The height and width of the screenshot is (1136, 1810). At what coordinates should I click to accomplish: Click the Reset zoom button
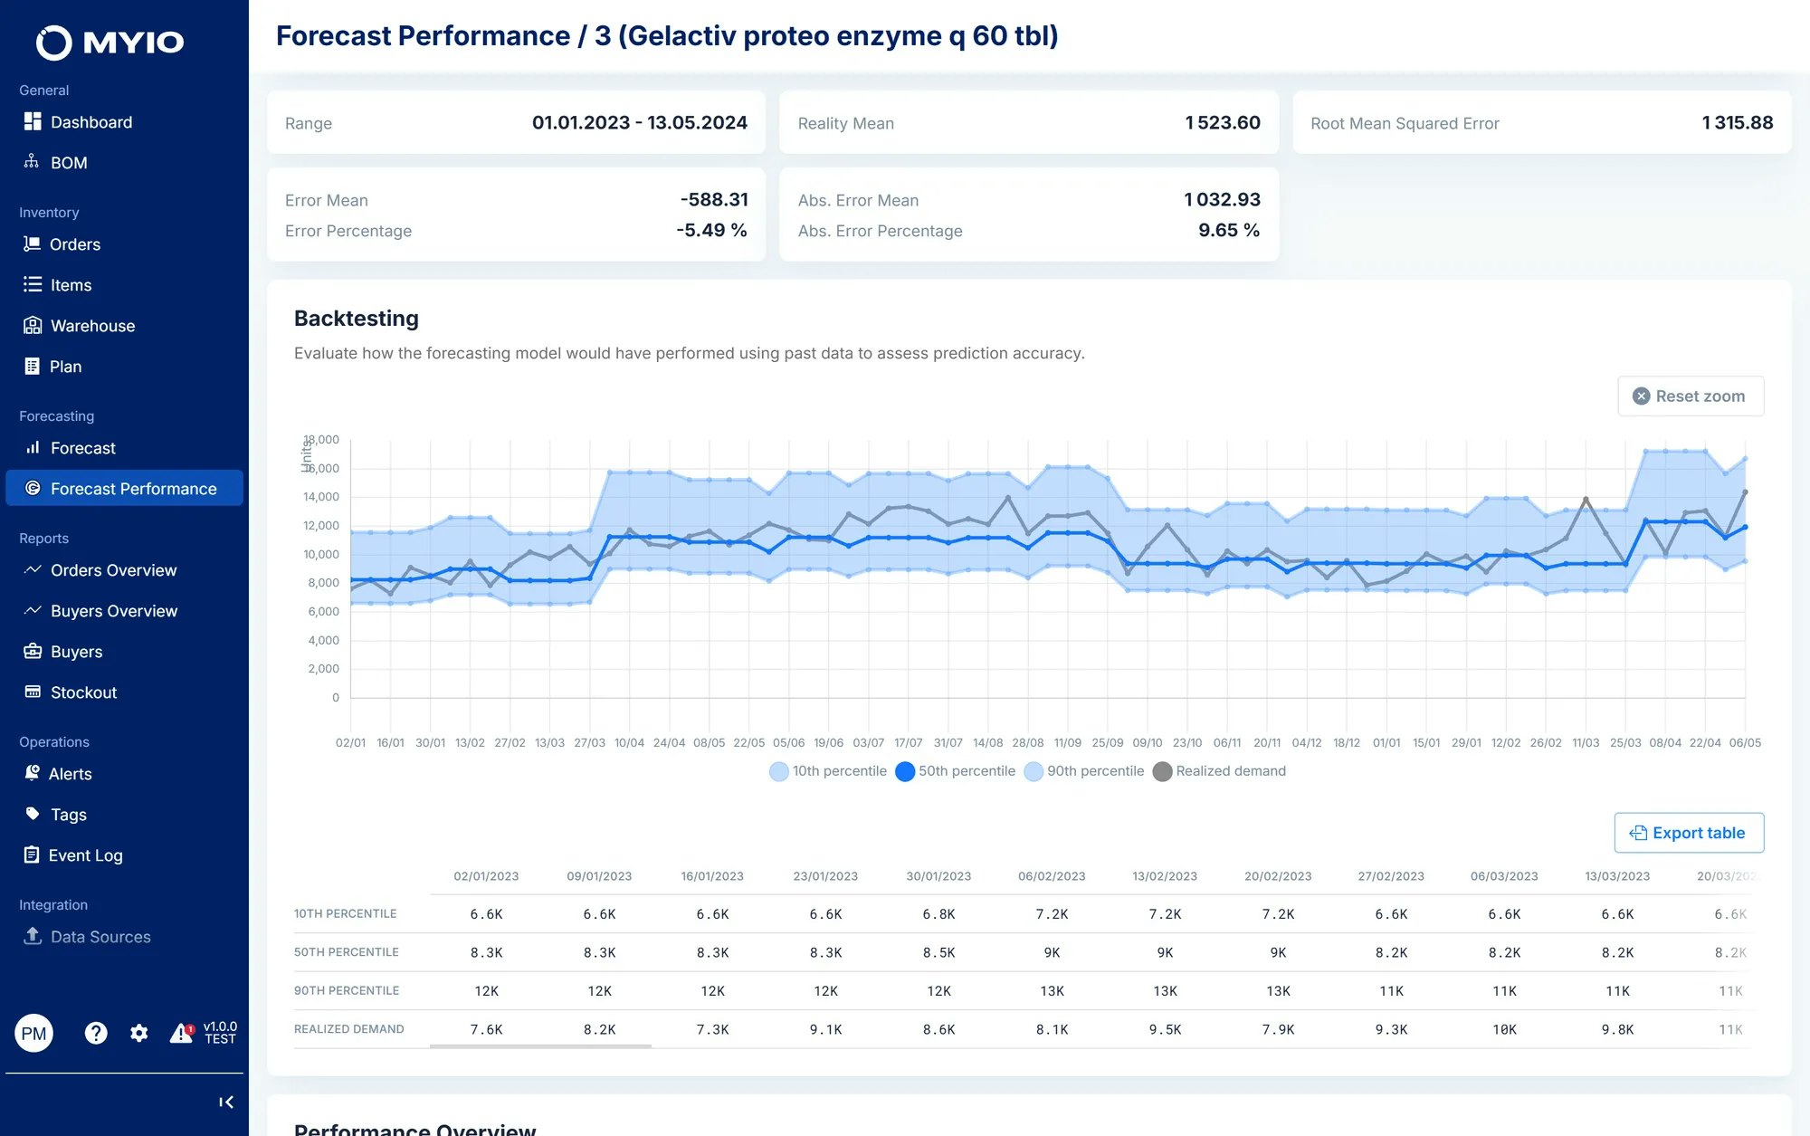1691,396
